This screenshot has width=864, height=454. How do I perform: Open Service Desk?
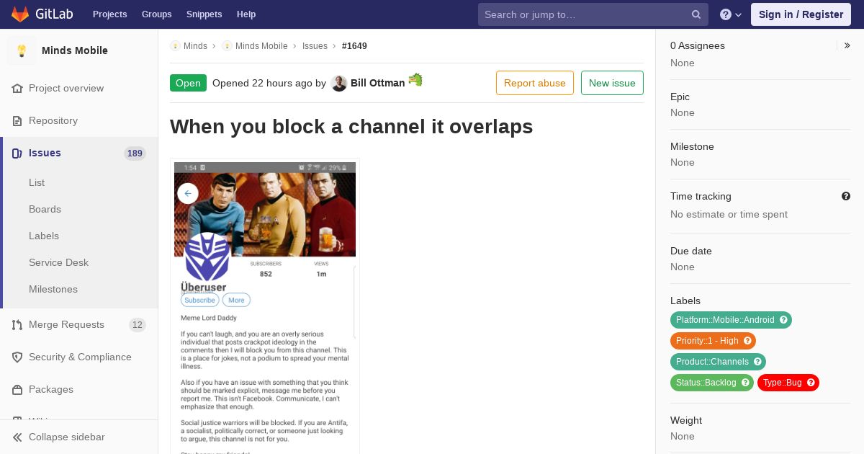tap(58, 262)
